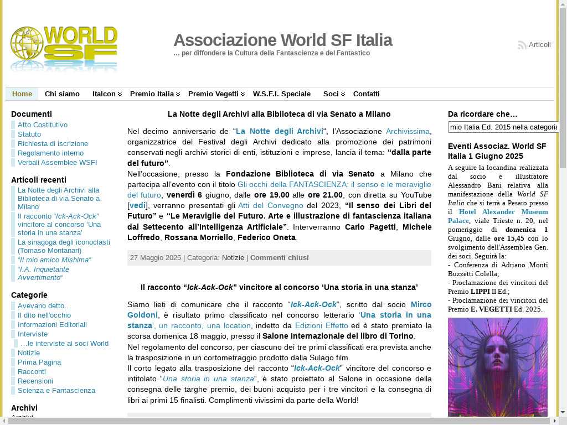Open the Prima Pagina category
This screenshot has width=567, height=425.
click(39, 362)
